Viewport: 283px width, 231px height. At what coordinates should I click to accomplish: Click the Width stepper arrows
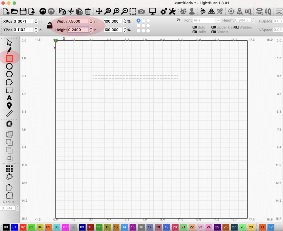[91, 21]
